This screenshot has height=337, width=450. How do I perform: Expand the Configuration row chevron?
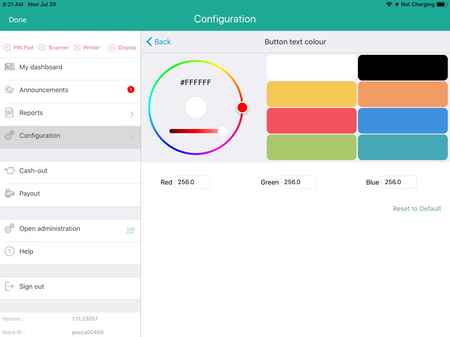pyautogui.click(x=132, y=137)
